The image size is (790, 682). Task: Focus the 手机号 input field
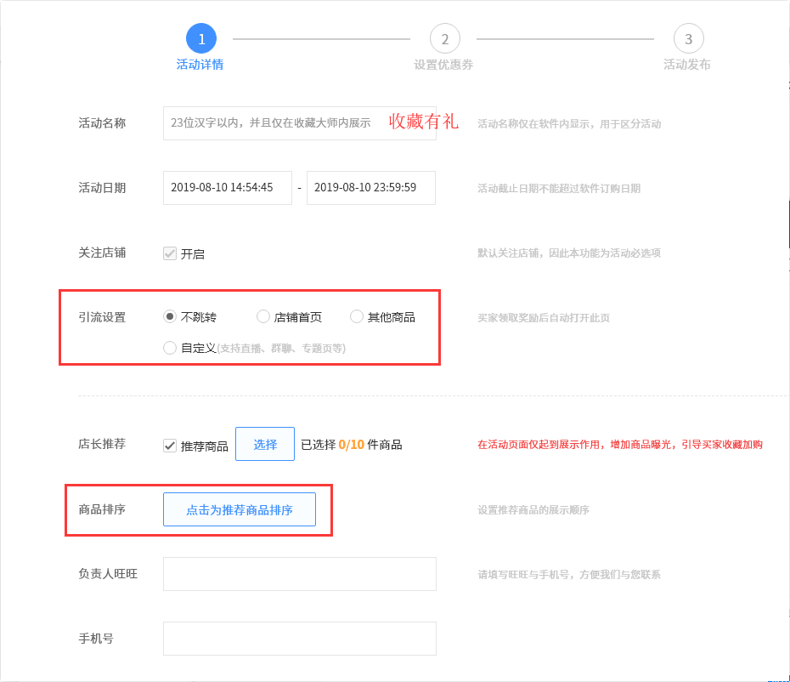(x=300, y=639)
